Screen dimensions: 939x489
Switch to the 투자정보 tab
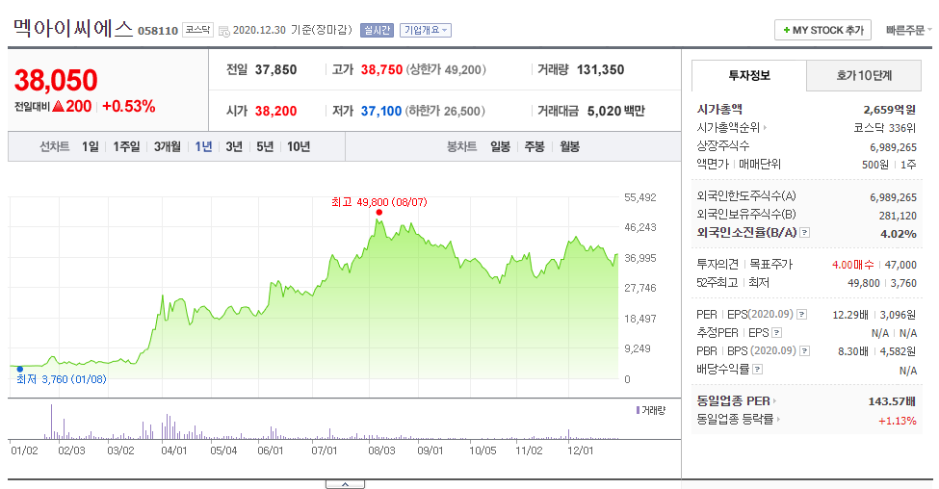click(749, 75)
